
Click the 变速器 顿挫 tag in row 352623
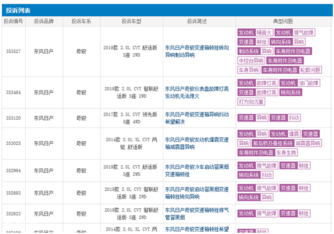[295, 213]
